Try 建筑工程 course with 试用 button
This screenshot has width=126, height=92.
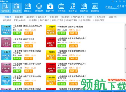click(x=73, y=46)
